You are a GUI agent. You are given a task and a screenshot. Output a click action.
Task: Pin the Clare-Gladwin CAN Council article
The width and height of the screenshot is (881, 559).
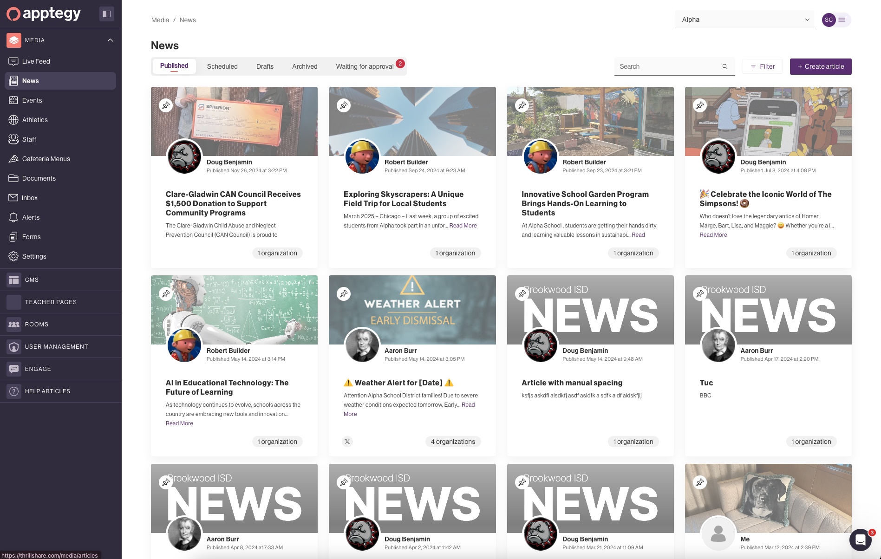(x=166, y=105)
